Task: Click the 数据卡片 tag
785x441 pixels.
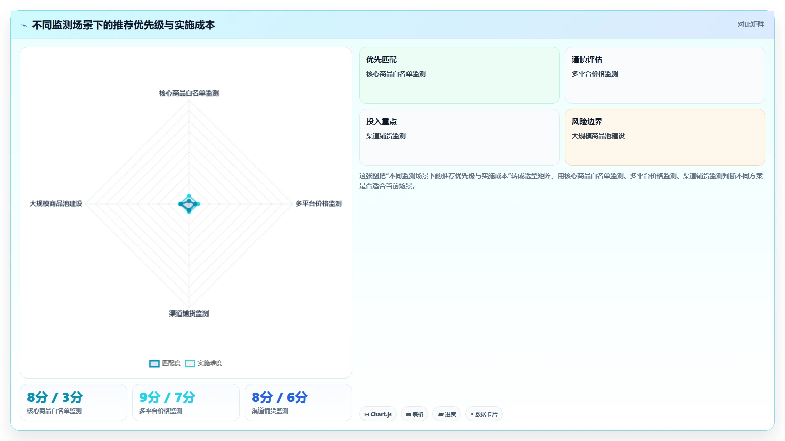Action: click(484, 414)
